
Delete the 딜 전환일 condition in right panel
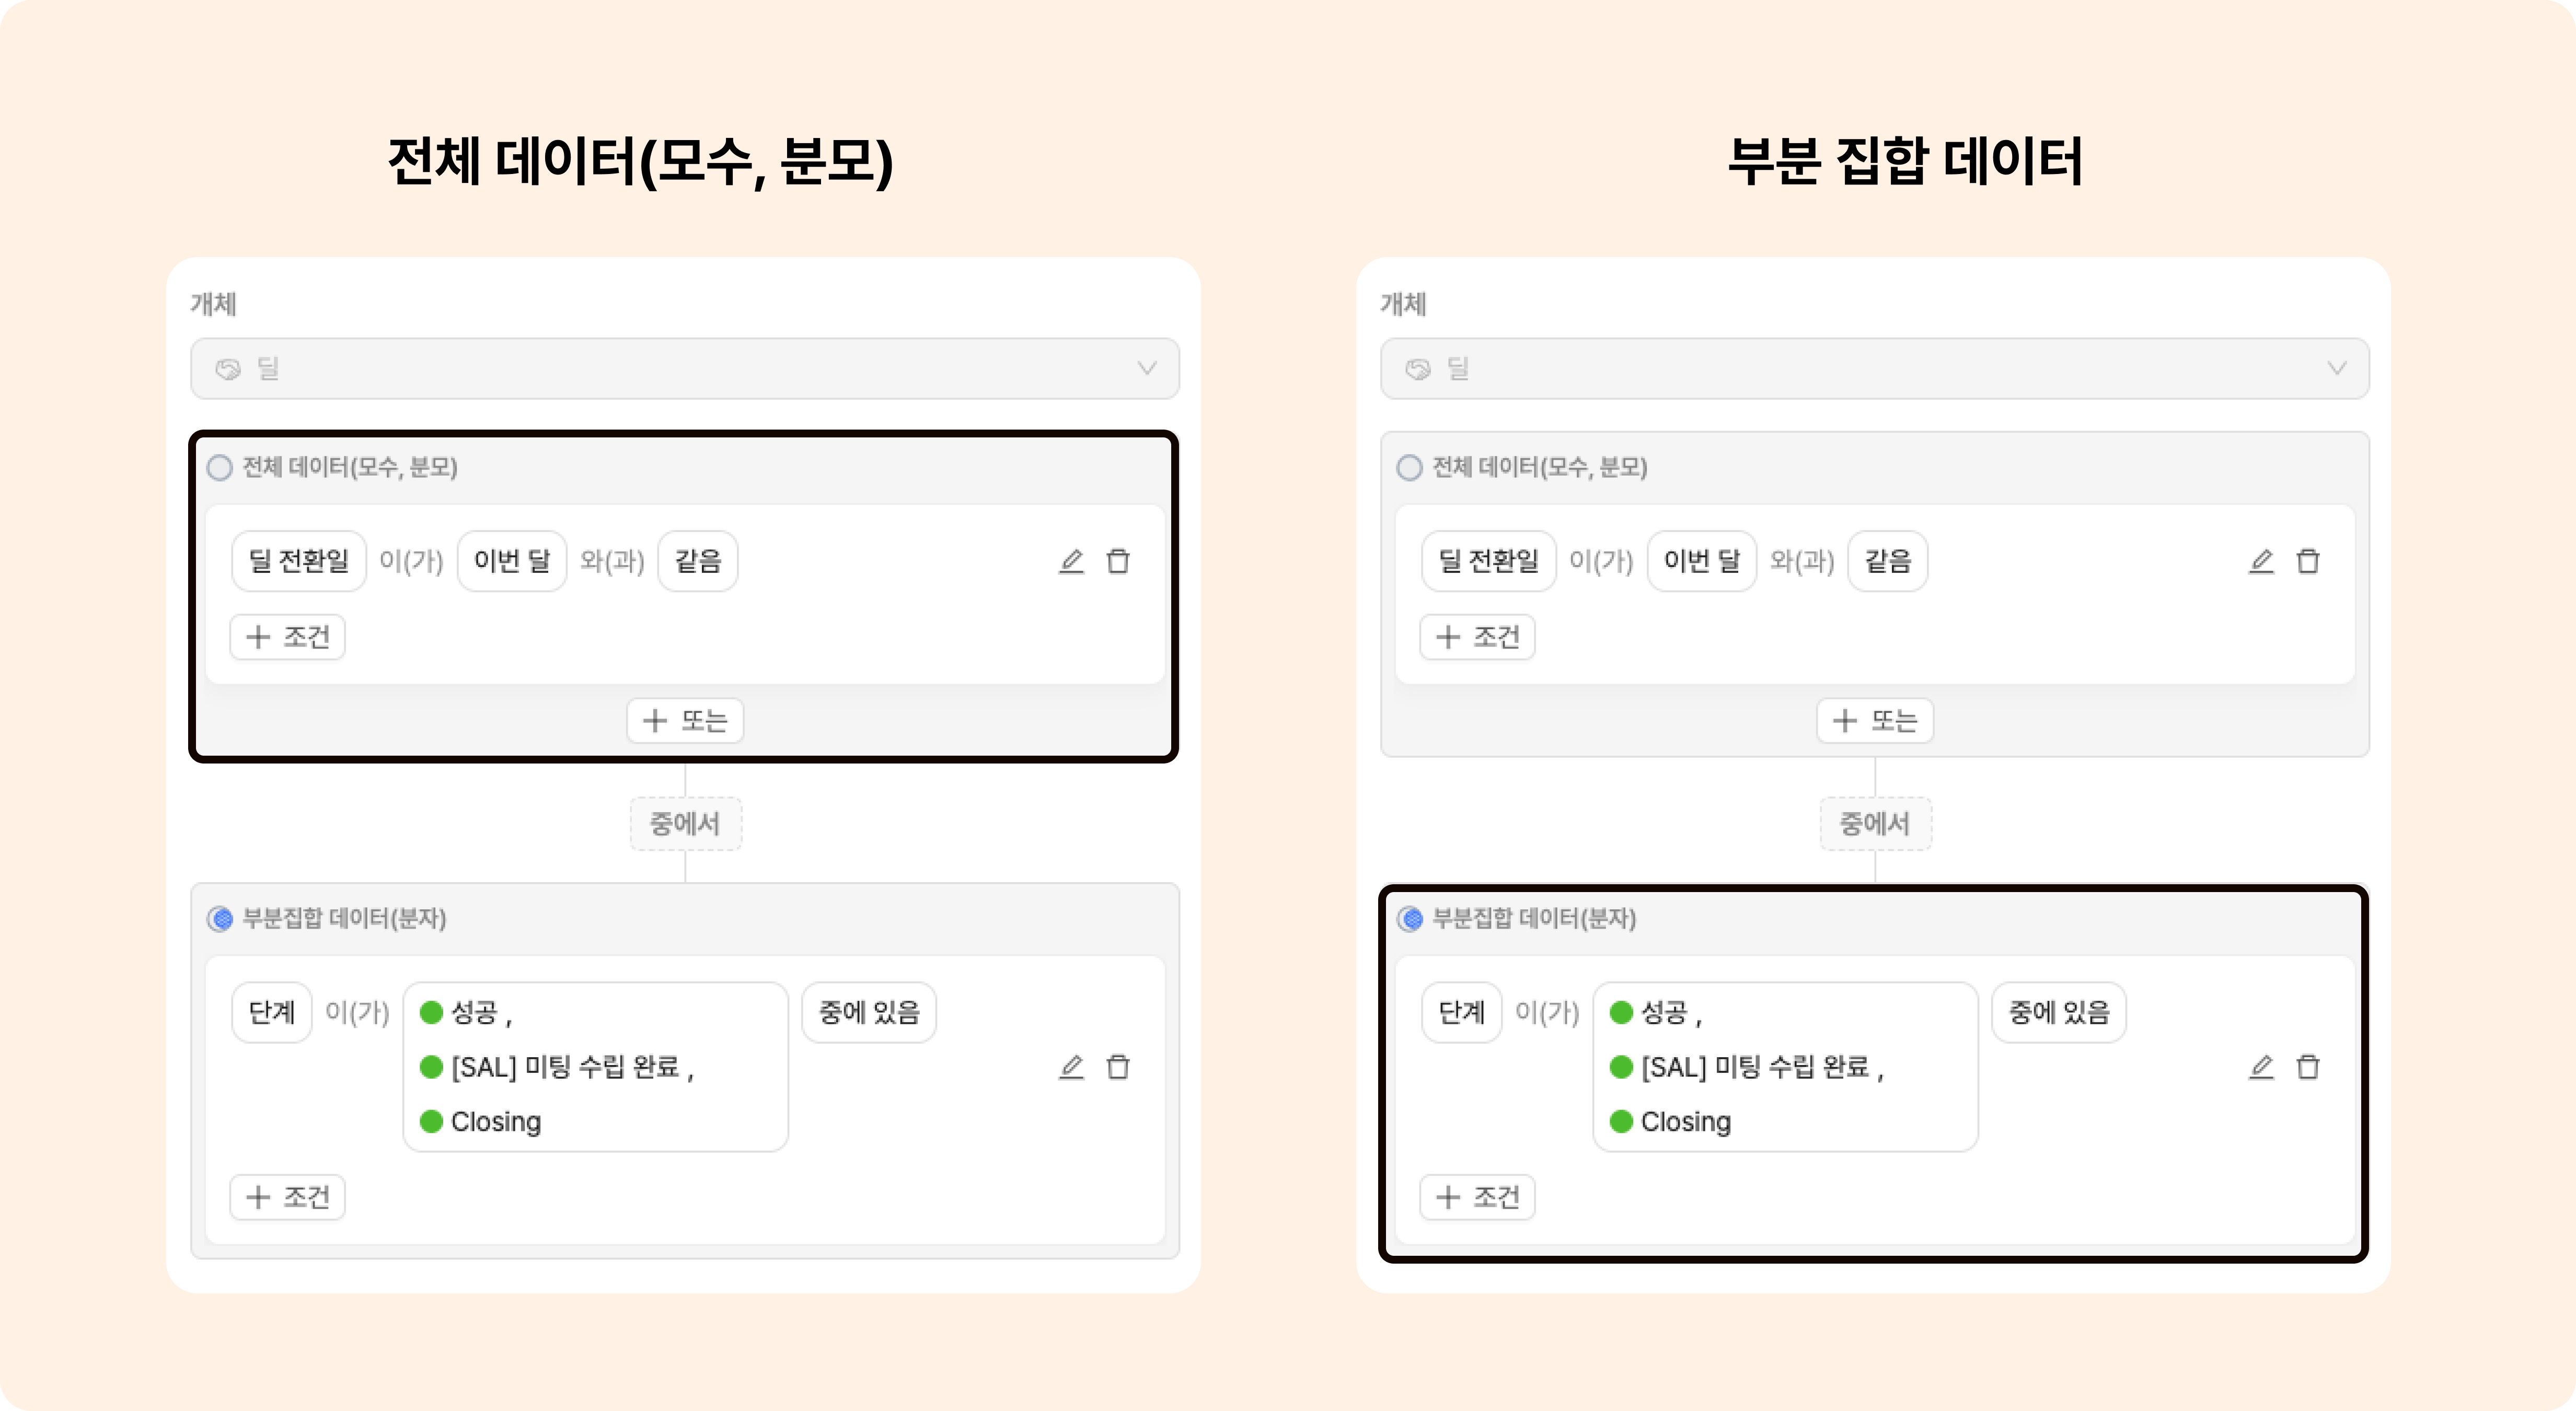coord(2308,561)
